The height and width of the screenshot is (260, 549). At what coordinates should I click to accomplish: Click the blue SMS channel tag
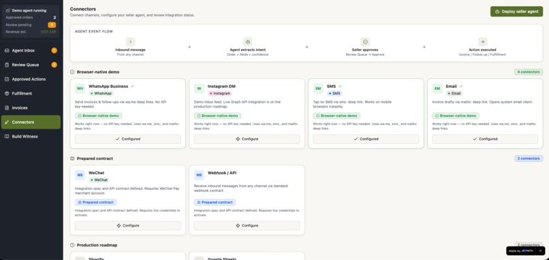pos(334,93)
